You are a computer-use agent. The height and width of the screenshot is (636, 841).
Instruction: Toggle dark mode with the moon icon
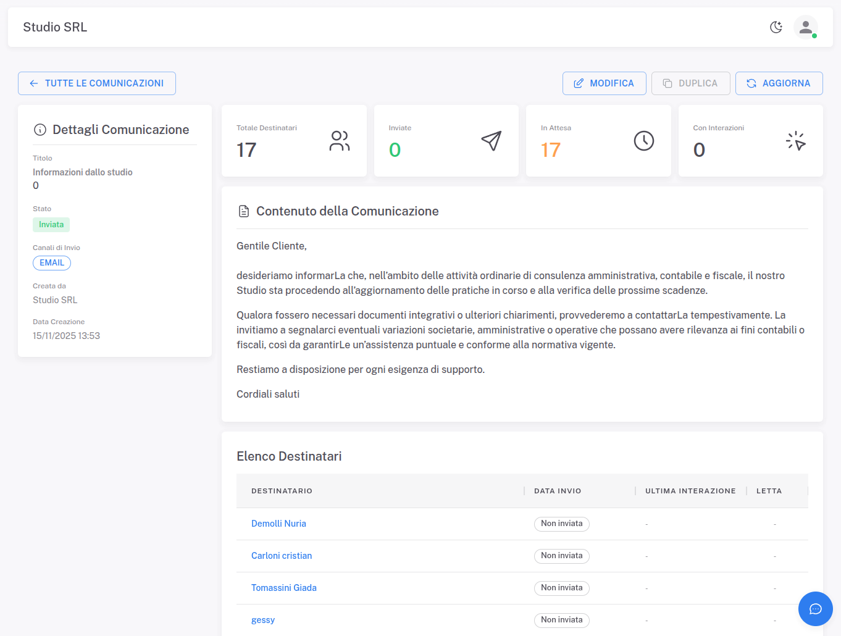776,27
